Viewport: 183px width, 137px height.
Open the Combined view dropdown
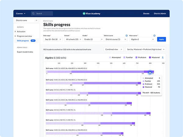[113, 49]
